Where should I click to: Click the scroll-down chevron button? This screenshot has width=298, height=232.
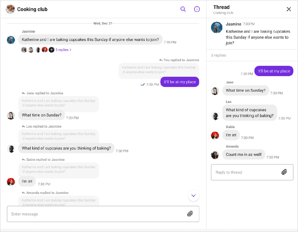point(194,196)
